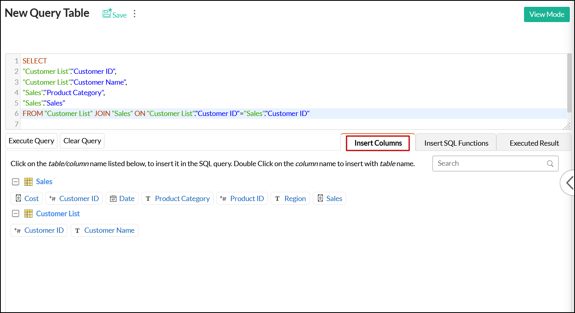Click the table grid icon beside Sales

coord(28,181)
